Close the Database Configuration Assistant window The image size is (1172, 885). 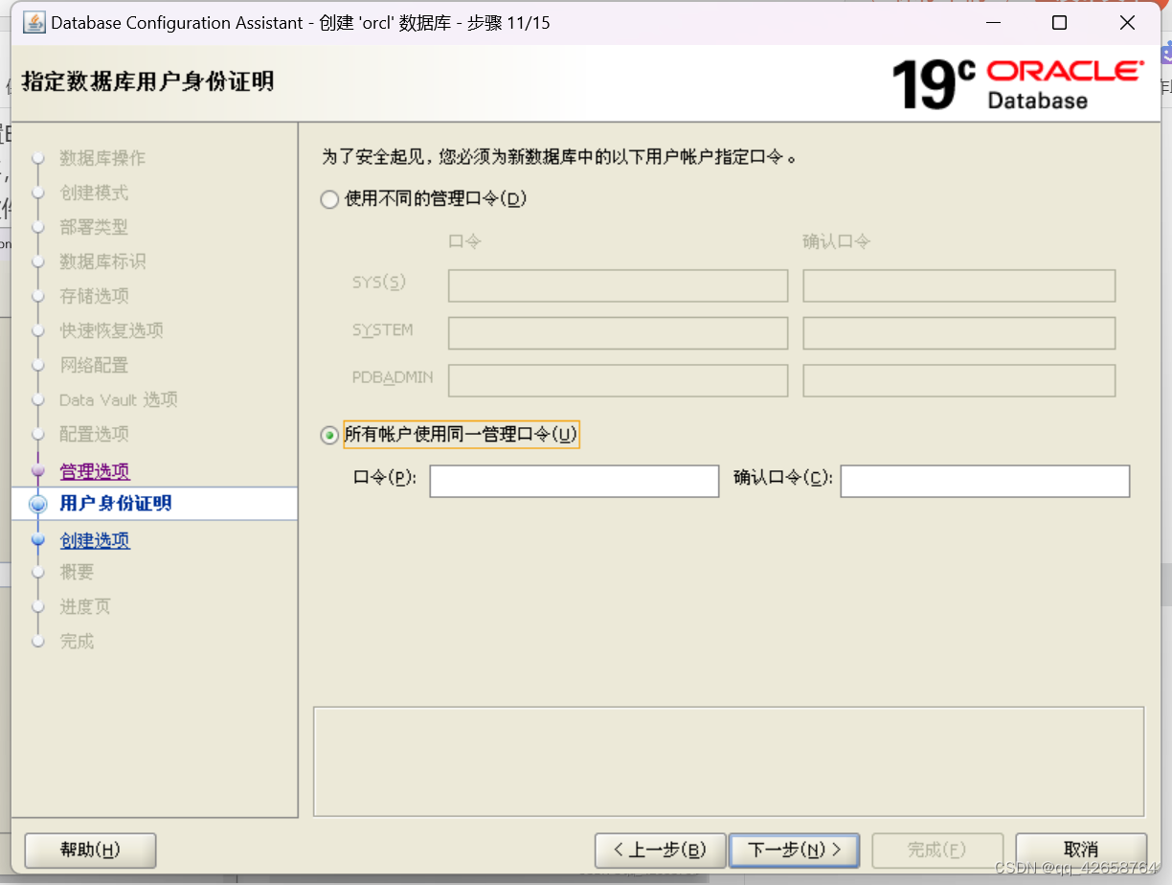[1127, 23]
